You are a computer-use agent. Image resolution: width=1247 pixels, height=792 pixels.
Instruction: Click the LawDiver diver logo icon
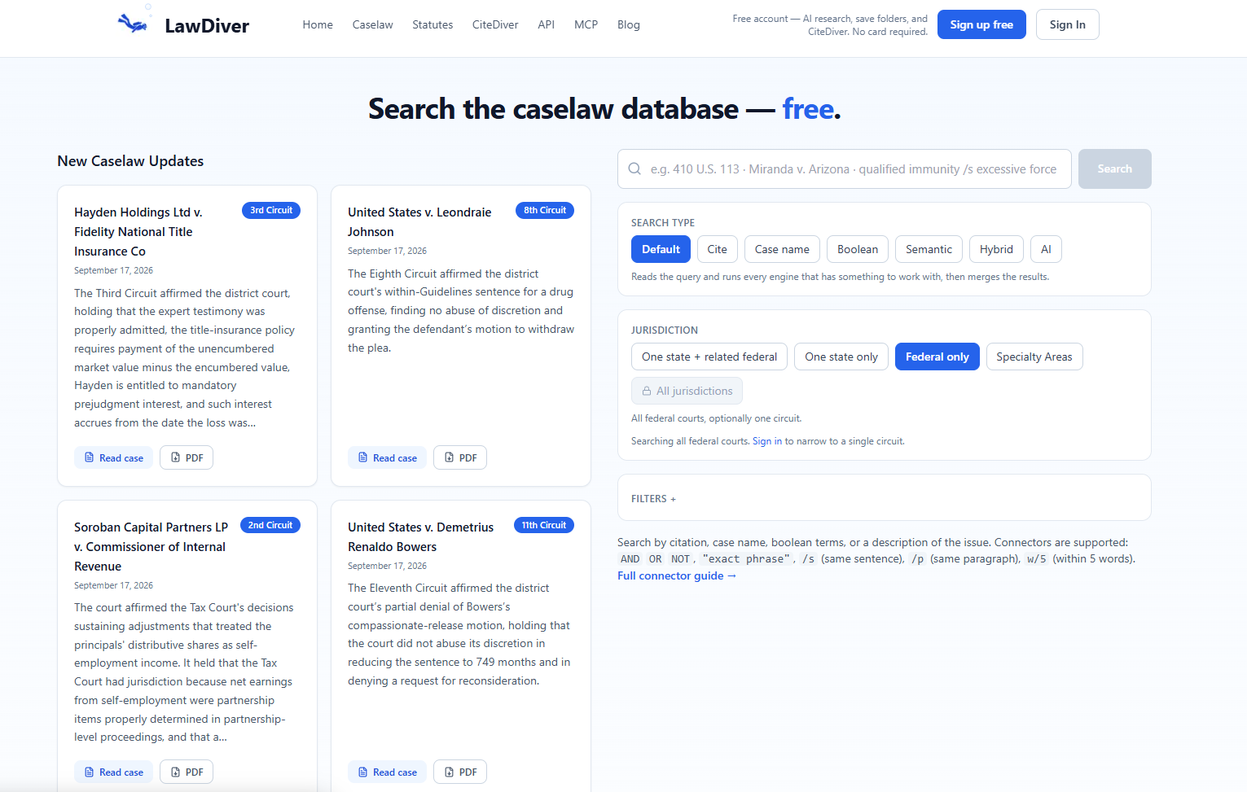pos(134,20)
